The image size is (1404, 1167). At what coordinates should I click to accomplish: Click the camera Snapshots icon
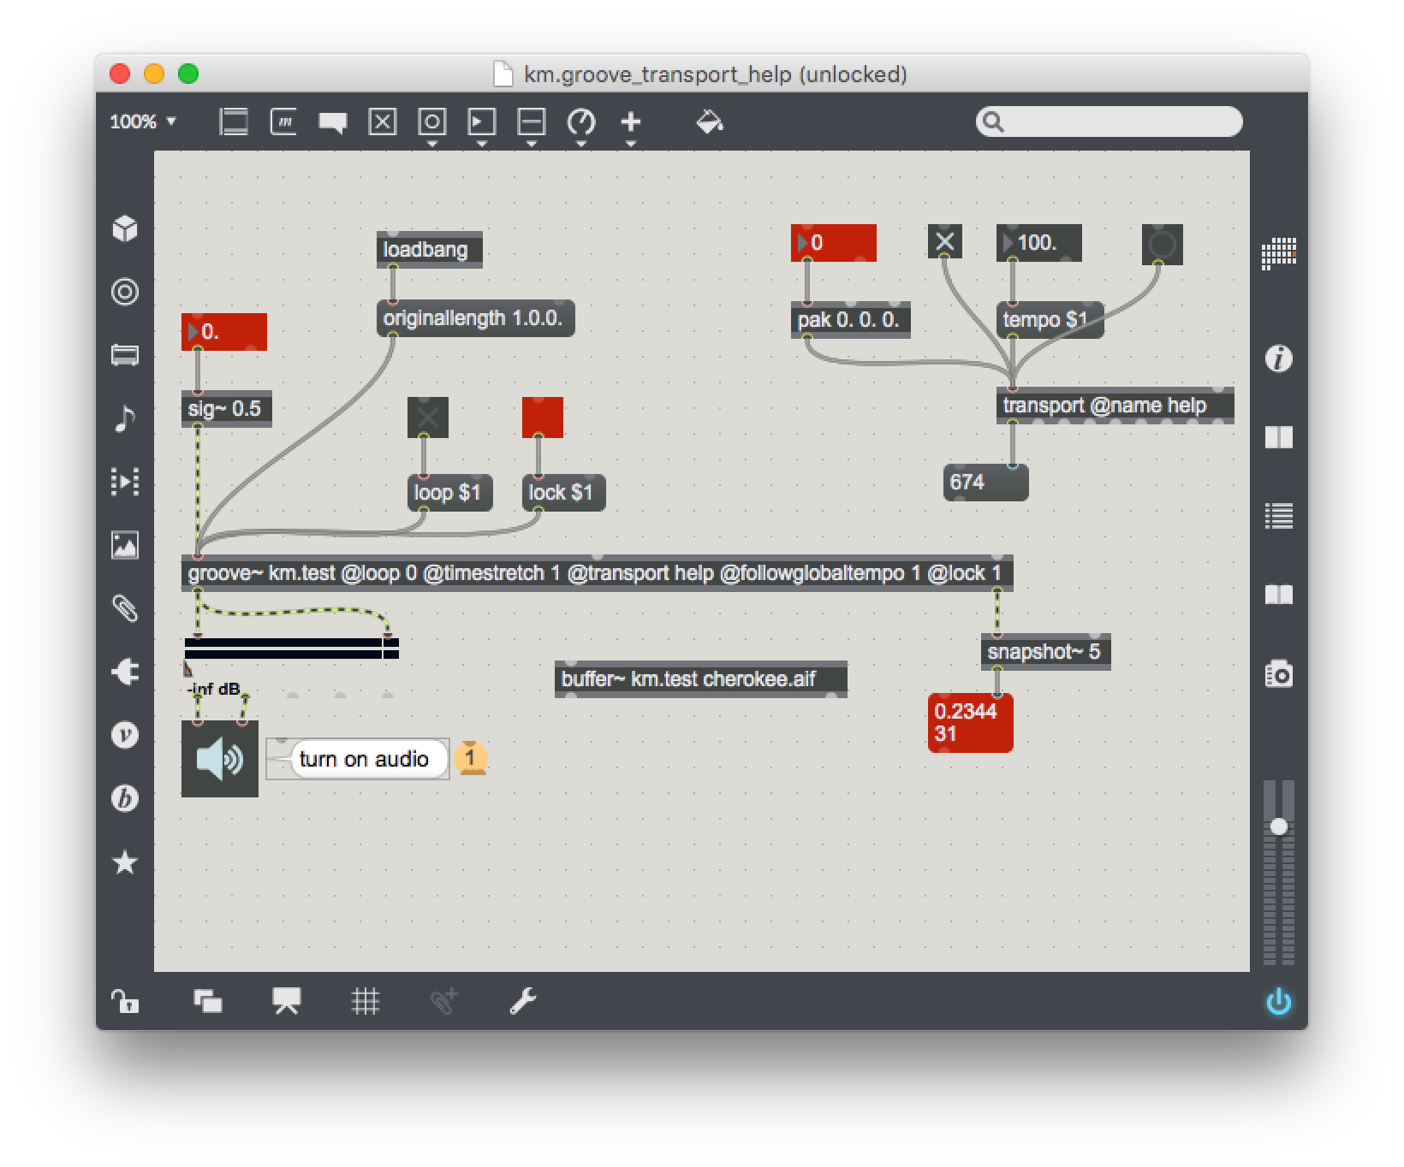click(x=1278, y=675)
